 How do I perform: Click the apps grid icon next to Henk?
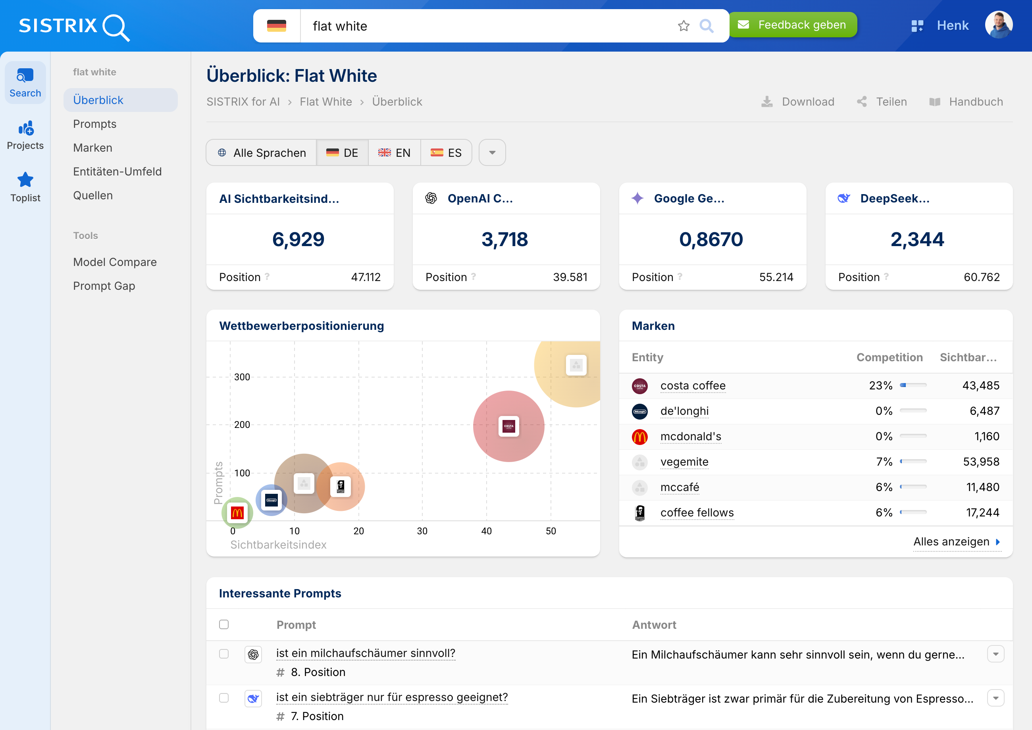click(x=917, y=26)
